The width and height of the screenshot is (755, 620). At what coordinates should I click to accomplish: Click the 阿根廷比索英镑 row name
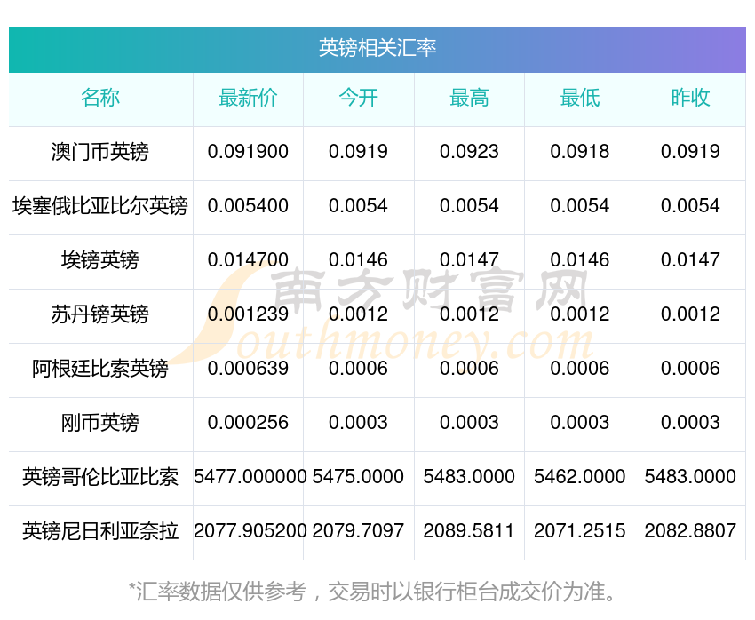click(100, 369)
